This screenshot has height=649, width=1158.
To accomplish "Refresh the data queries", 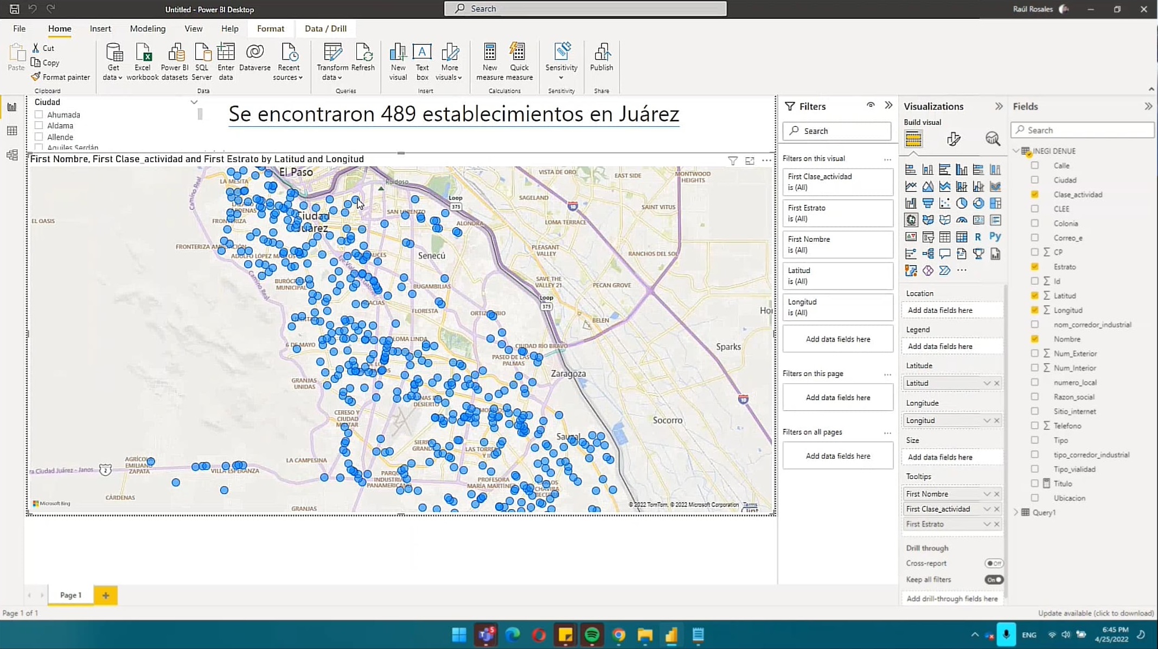I will tap(363, 57).
